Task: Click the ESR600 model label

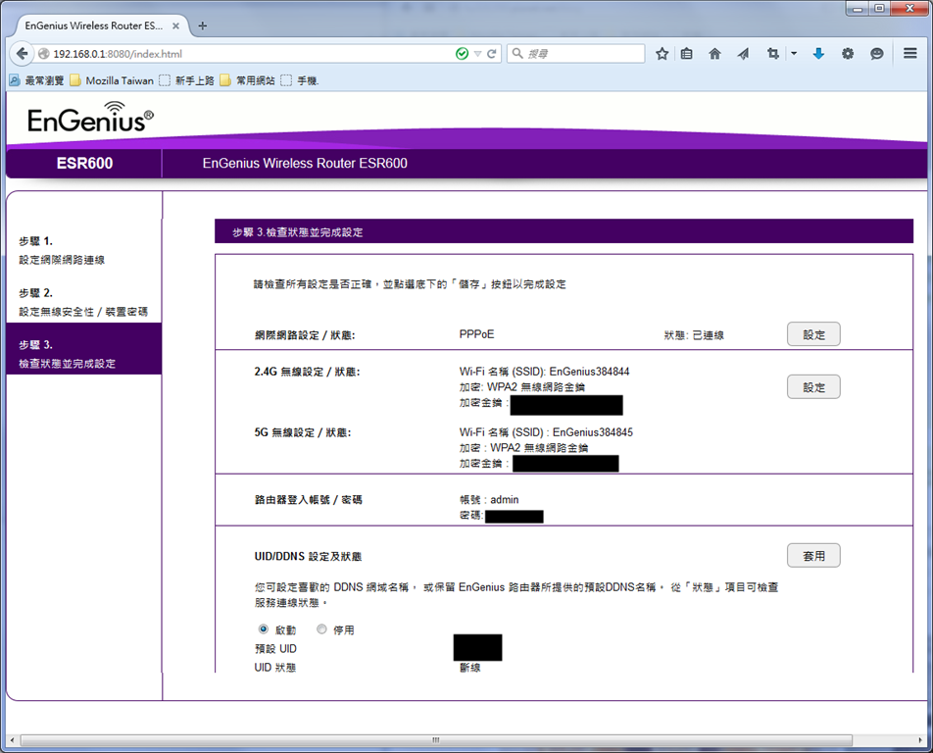Action: click(84, 163)
